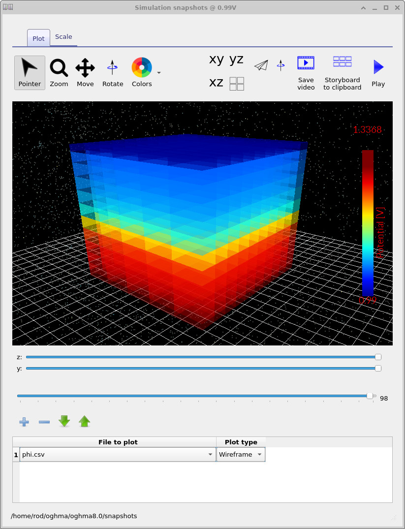The width and height of the screenshot is (405, 529).
Task: Click the paper plane fly-through icon
Action: click(261, 64)
